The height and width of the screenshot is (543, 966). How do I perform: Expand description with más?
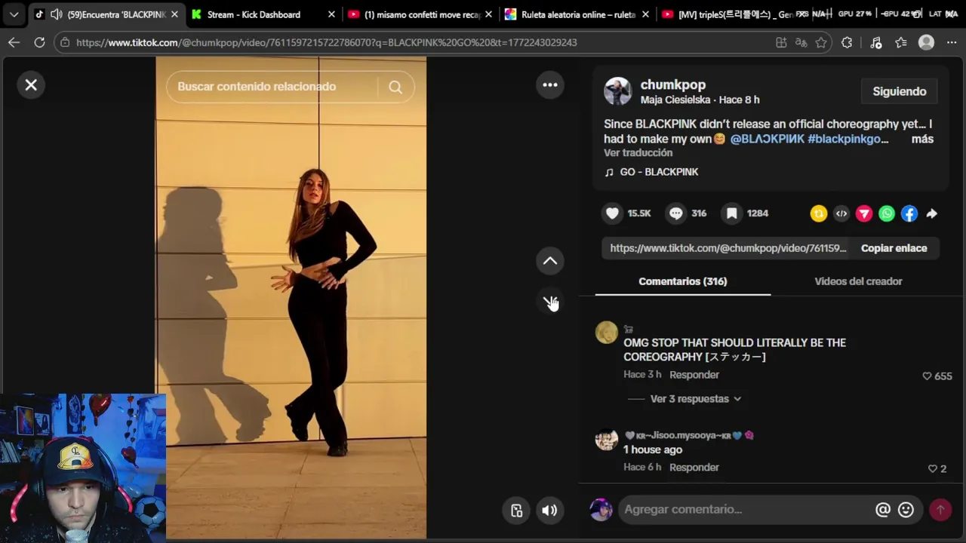922,139
